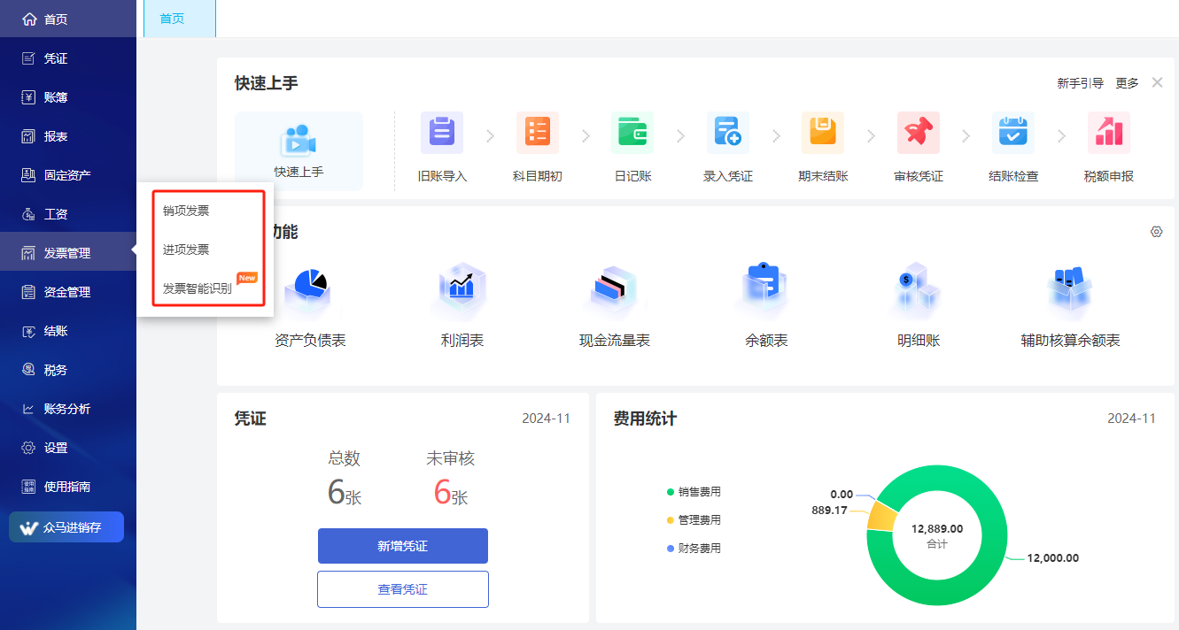Click the 审核凭证 stamp icon
This screenshot has width=1179, height=630.
(919, 134)
